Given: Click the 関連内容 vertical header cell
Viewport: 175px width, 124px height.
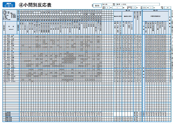Looking at the screenshot, I should pyautogui.click(x=18, y=28).
